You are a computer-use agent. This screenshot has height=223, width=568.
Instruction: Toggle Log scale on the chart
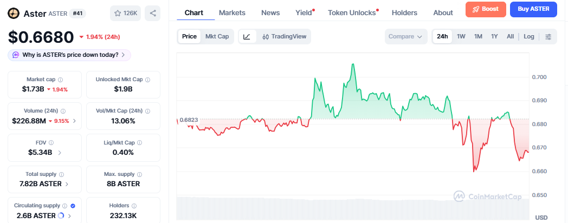(x=529, y=37)
